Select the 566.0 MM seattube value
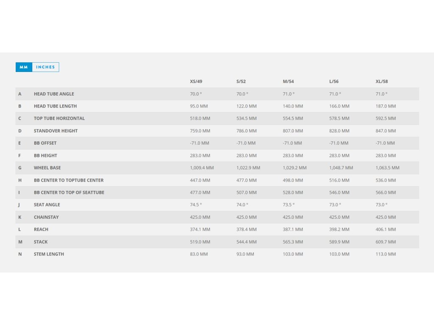This screenshot has width=434, height=325. 386,193
